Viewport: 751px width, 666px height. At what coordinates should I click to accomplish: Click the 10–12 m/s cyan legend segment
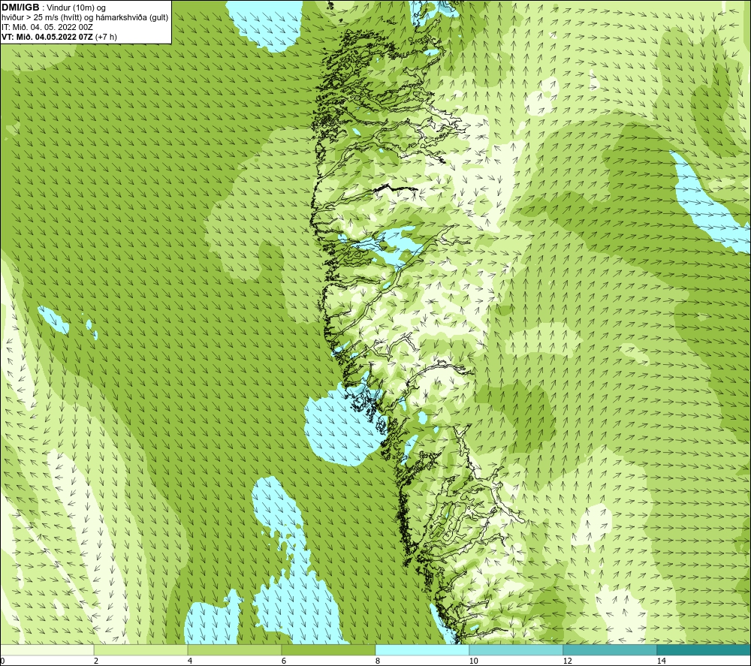(517, 649)
